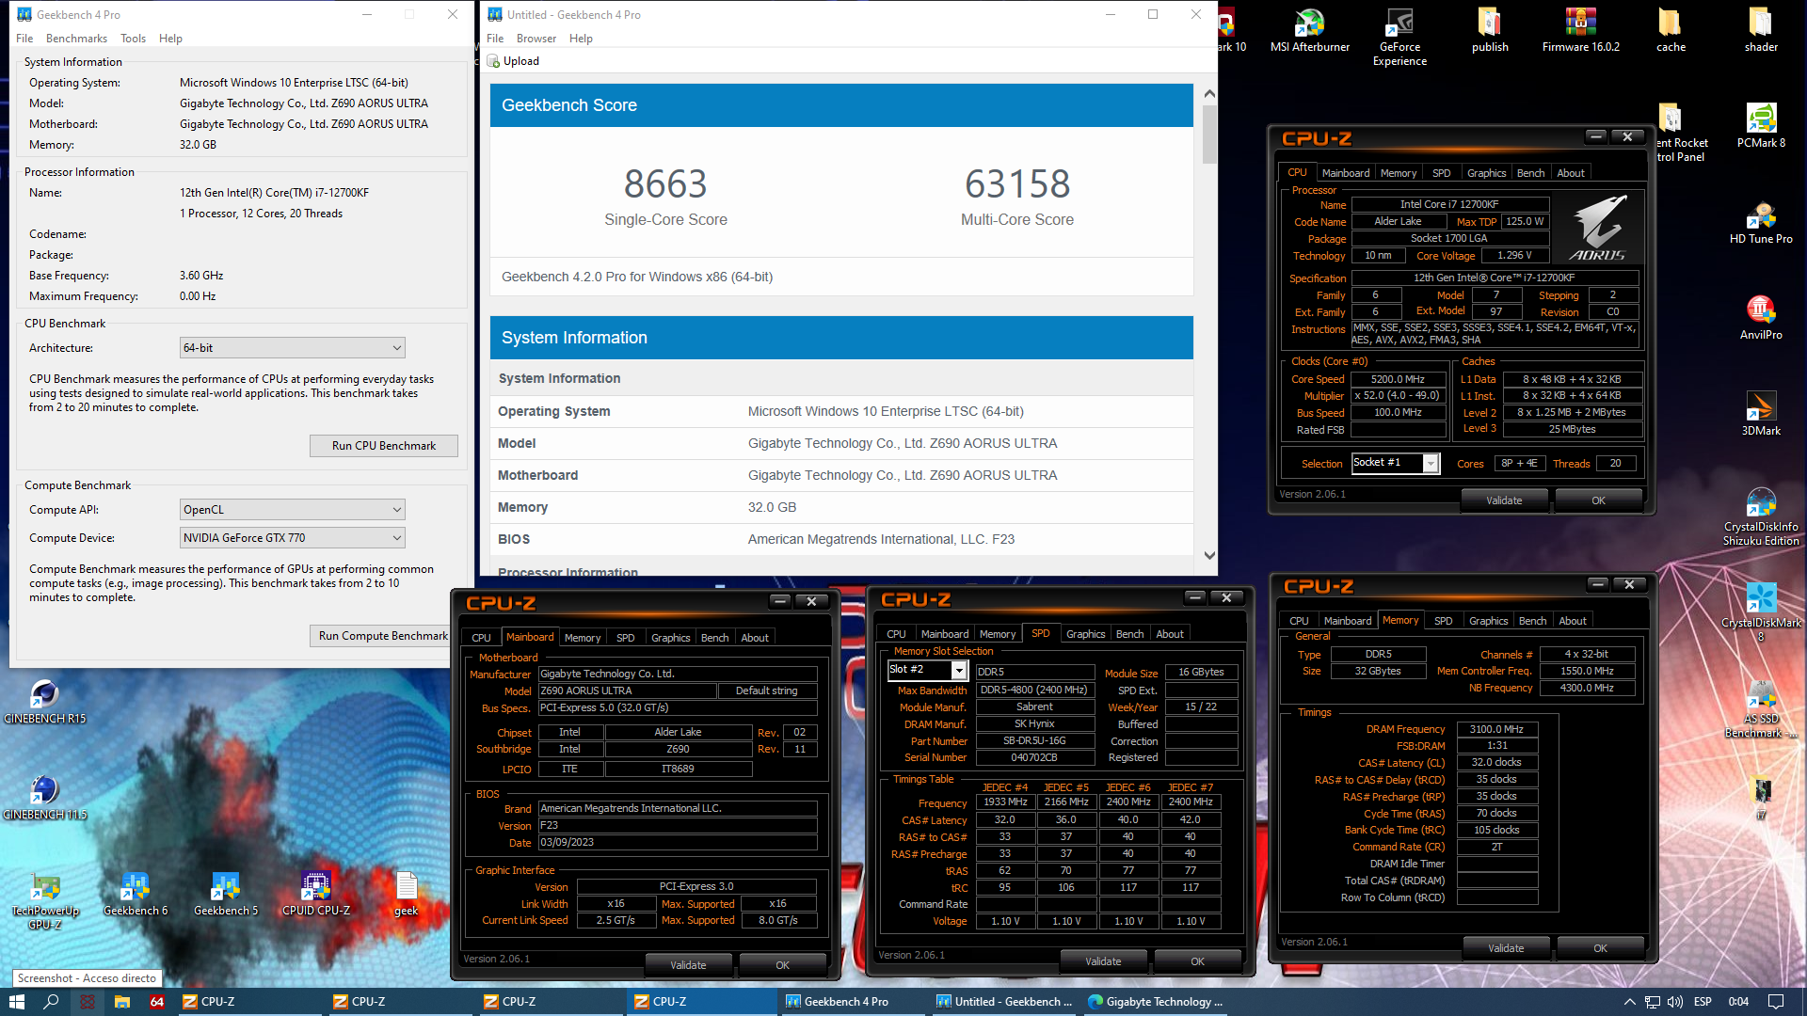The height and width of the screenshot is (1016, 1807).
Task: Click Part Number SB-DR5U-16G field
Action: point(1034,740)
